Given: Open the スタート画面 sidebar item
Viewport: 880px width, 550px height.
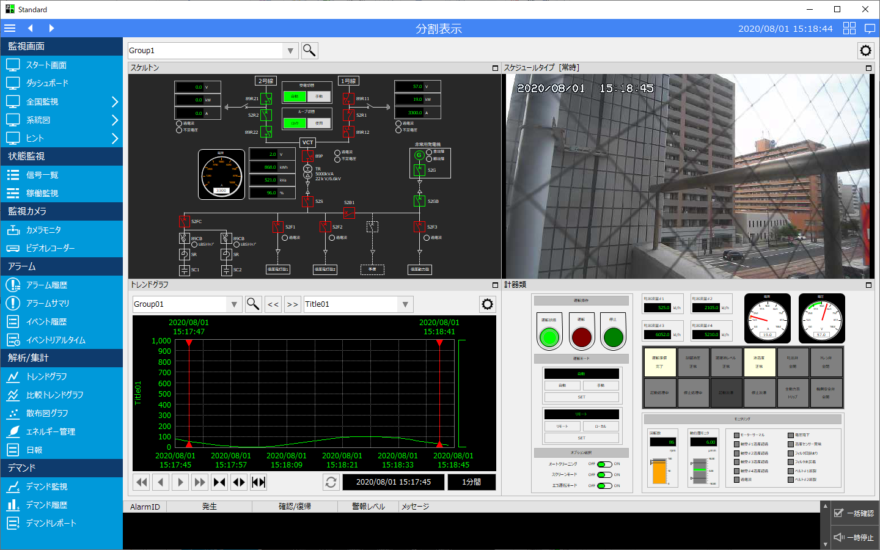Looking at the screenshot, I should pyautogui.click(x=61, y=65).
